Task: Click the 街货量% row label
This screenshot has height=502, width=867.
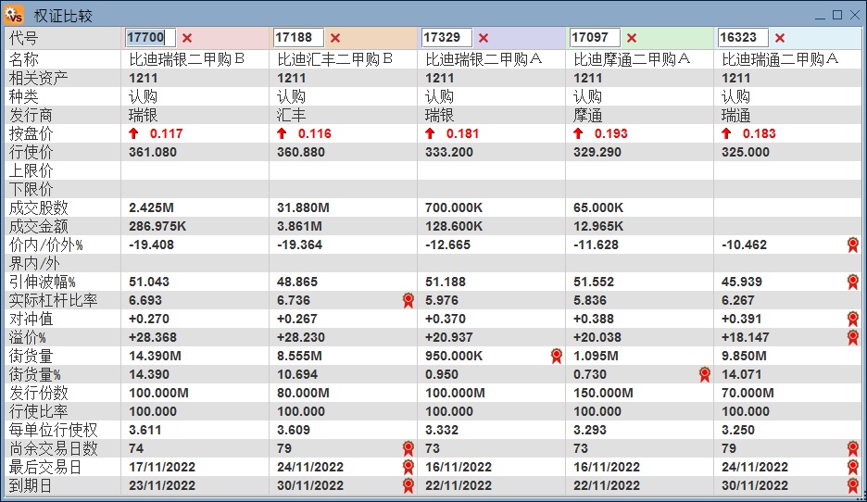Action: pos(35,374)
